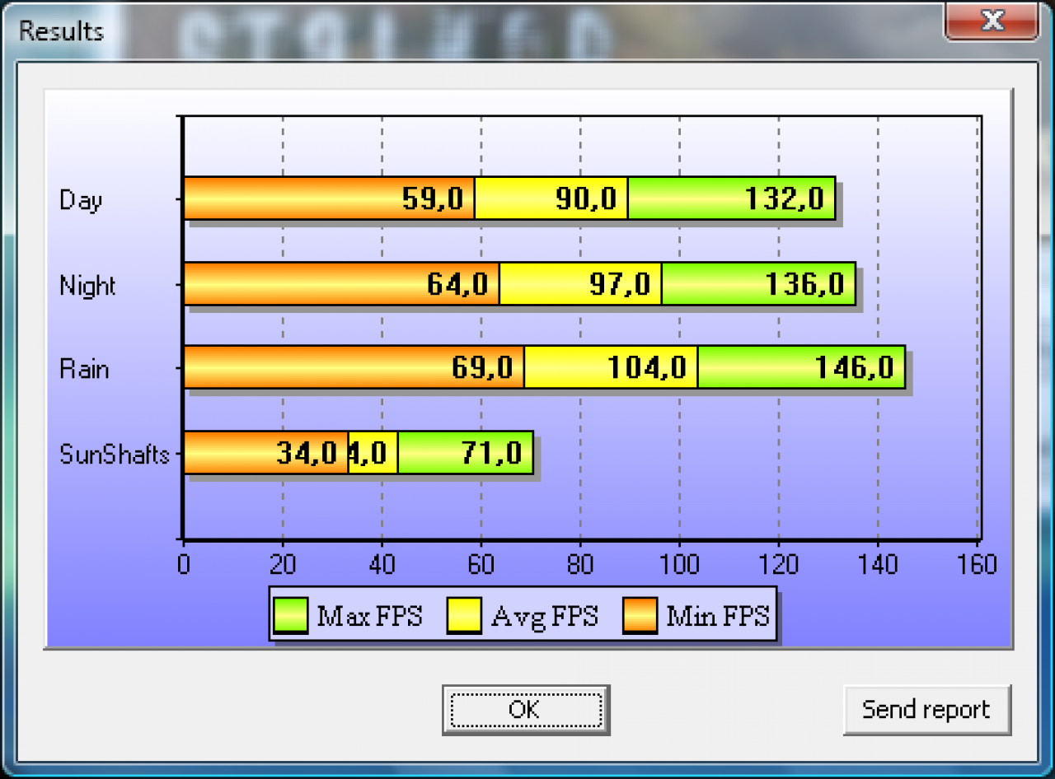Click the Rain average value 104,0
The image size is (1055, 779).
tap(647, 367)
